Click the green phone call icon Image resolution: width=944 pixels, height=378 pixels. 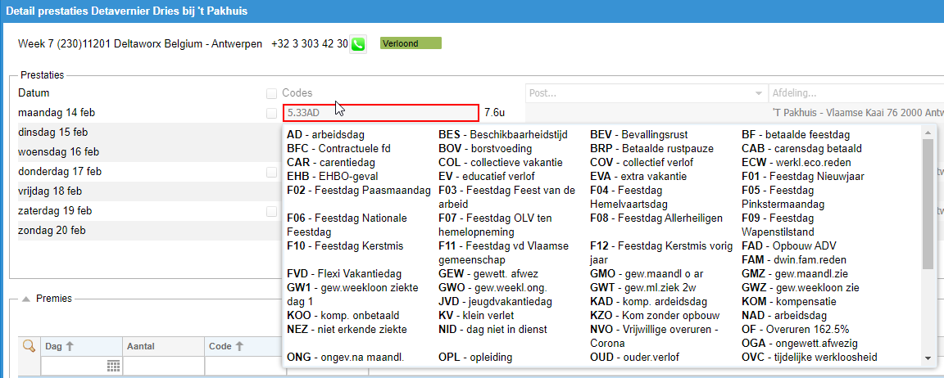point(358,44)
